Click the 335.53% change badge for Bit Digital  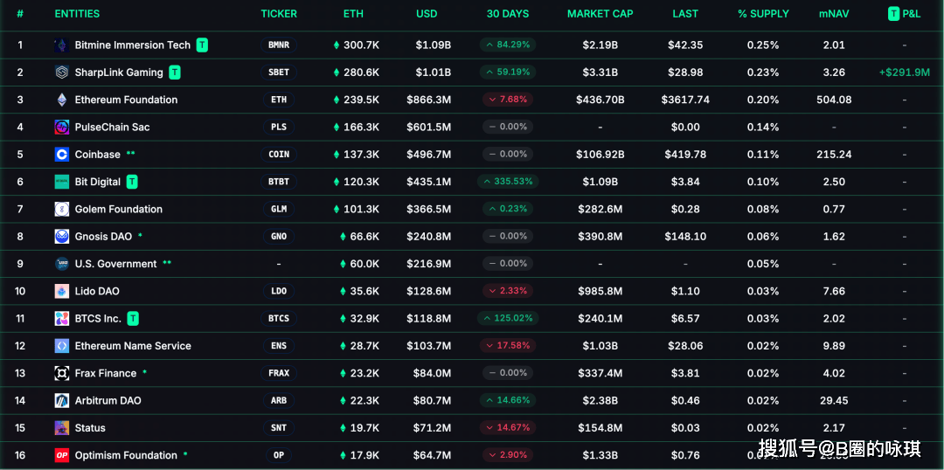508,182
